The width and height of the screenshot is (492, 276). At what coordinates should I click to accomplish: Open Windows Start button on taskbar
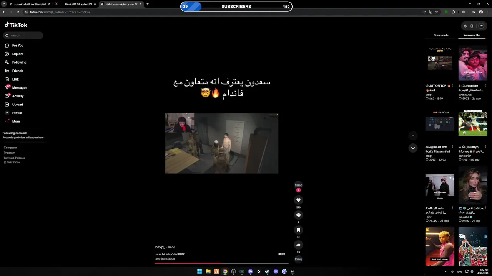[x=199, y=271]
